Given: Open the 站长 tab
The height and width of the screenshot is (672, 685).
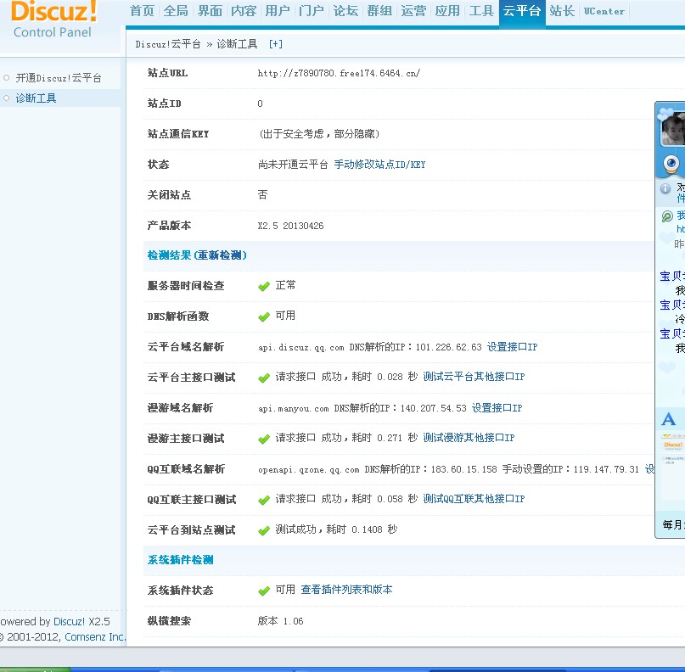Looking at the screenshot, I should pos(561,11).
